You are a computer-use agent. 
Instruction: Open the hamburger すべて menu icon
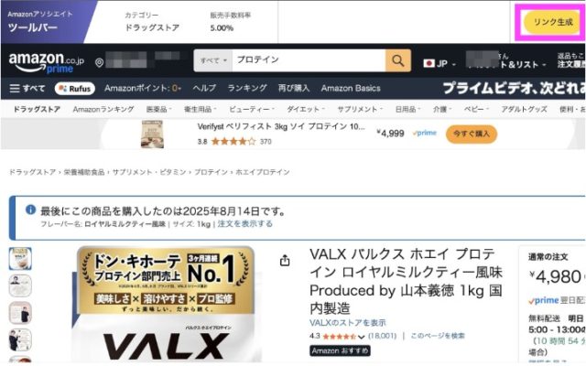click(x=15, y=89)
